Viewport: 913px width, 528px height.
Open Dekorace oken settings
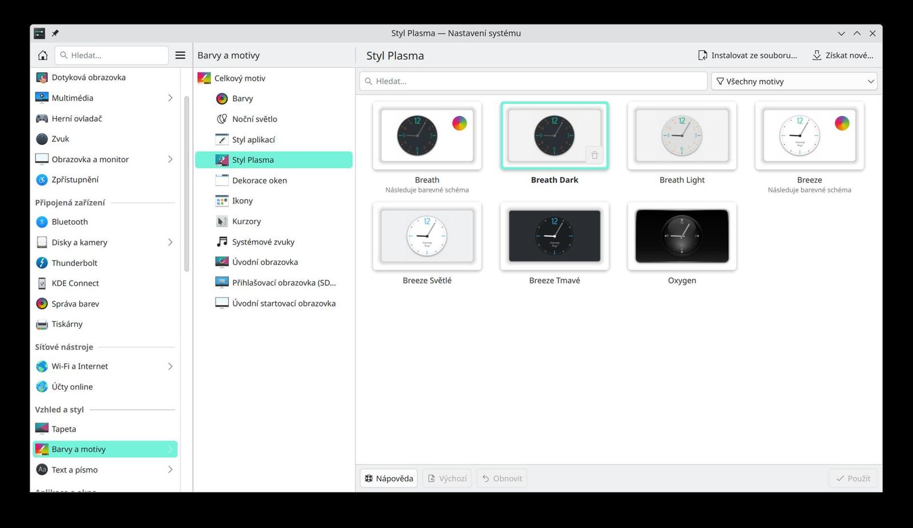pos(260,180)
